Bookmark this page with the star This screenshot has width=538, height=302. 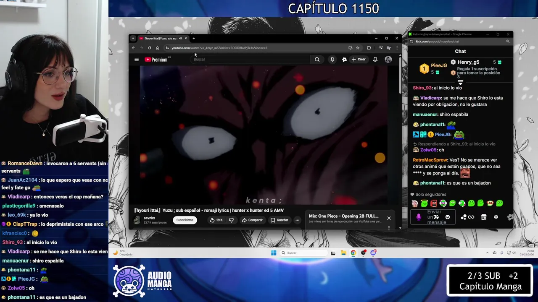pos(358,48)
